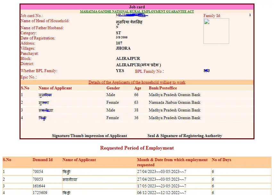Screen dimensions: 274x195
Task: Click the address value 107
Action: pyautogui.click(x=119, y=43)
